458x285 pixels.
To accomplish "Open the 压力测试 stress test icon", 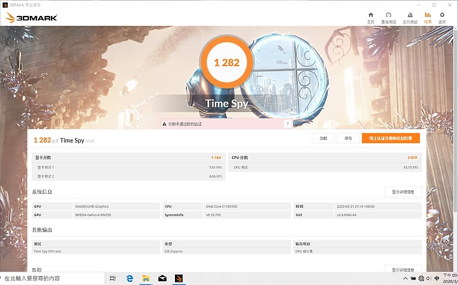I will coord(410,18).
